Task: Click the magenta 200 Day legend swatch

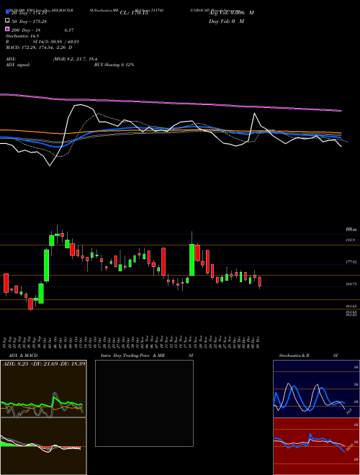Action: click(x=7, y=29)
